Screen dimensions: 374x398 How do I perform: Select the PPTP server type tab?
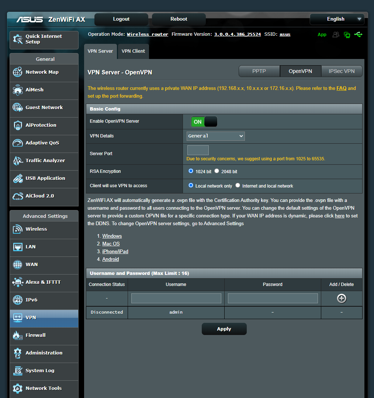[259, 71]
